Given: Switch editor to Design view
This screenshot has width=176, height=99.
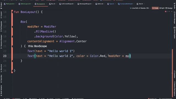Looking at the screenshot, I should tap(169, 8).
